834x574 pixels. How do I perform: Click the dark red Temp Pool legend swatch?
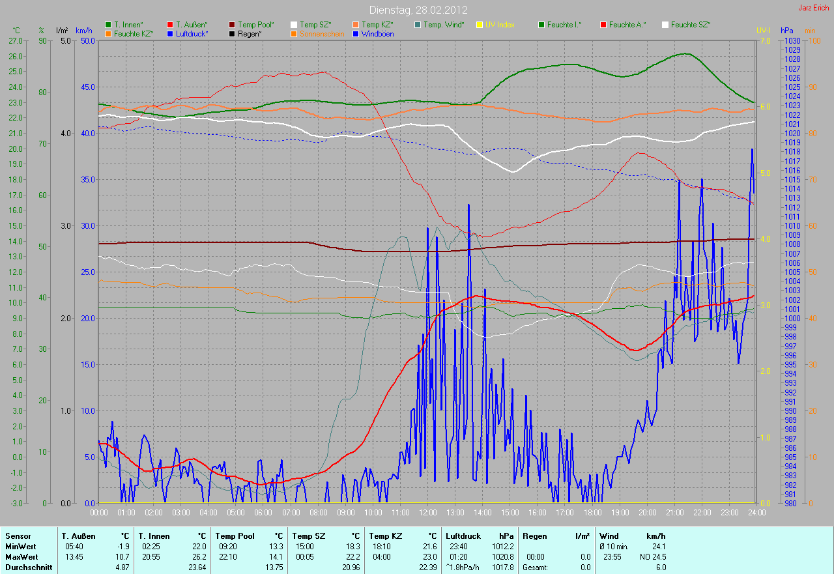coord(231,25)
